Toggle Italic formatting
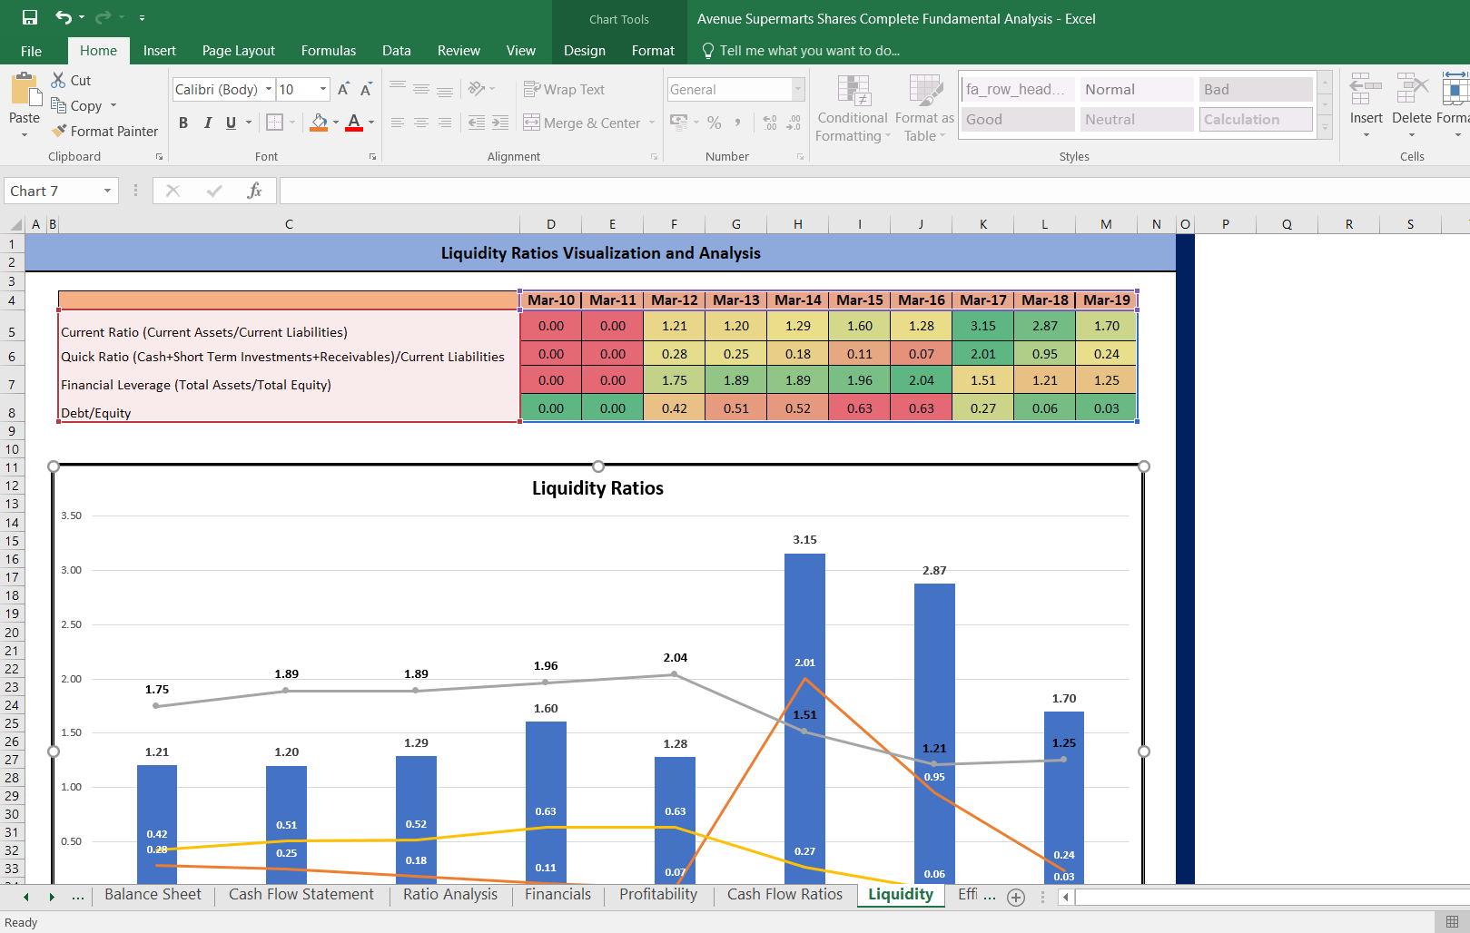Screen dimensions: 1470x933 [x=208, y=123]
